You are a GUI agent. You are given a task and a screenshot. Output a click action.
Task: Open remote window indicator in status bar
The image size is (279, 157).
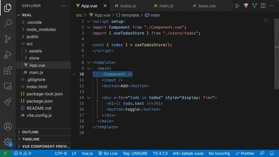click(x=6, y=153)
